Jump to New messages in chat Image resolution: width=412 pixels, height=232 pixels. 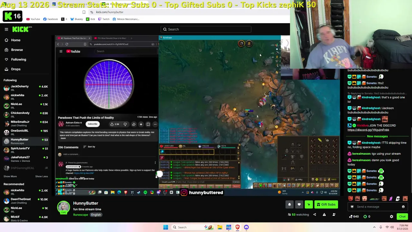click(377, 136)
